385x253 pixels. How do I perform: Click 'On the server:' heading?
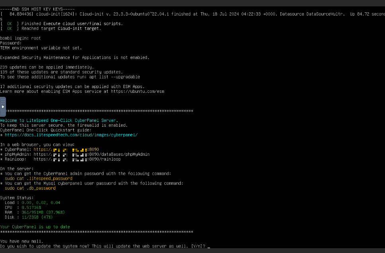[x=17, y=169]
